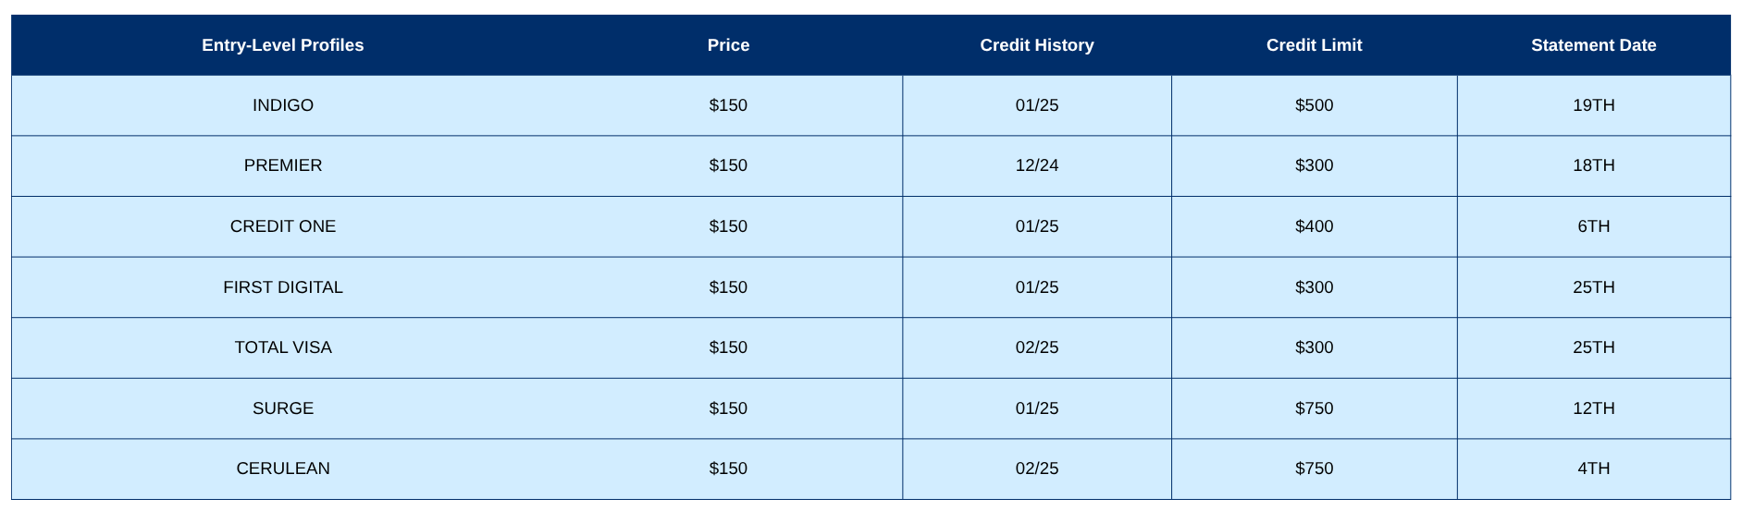Select SURGE's 12TH statement date cell
Screen dimensions: 1742x511
point(1593,408)
